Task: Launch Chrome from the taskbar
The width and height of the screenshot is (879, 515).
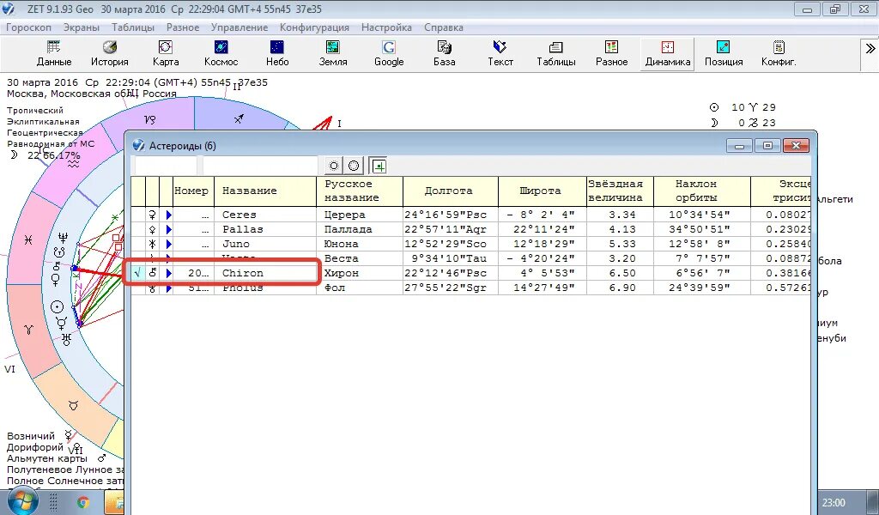Action: point(83,502)
